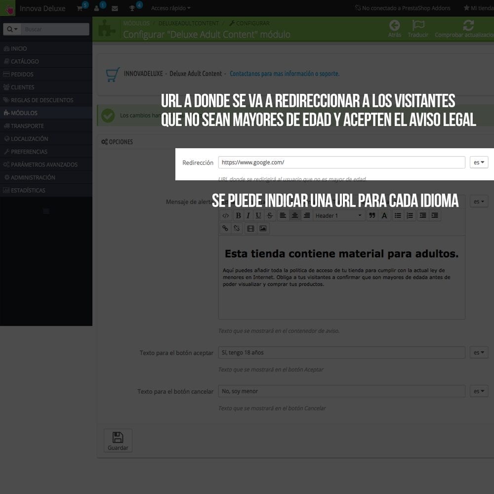Click the Atrás back arrow button

tap(394, 29)
